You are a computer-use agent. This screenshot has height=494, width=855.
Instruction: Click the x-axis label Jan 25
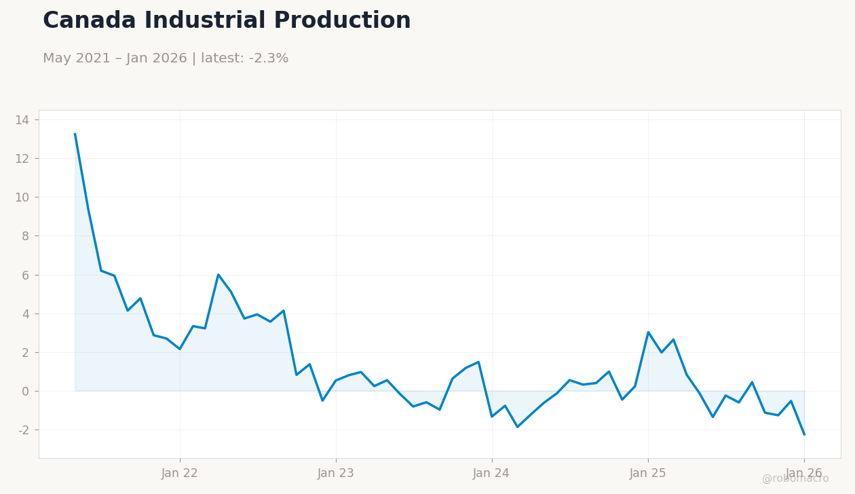tap(648, 474)
